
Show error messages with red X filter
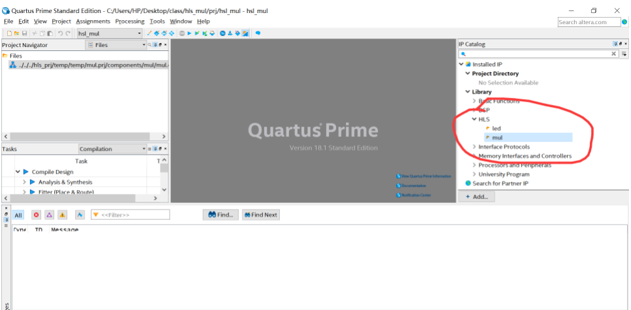click(x=37, y=215)
